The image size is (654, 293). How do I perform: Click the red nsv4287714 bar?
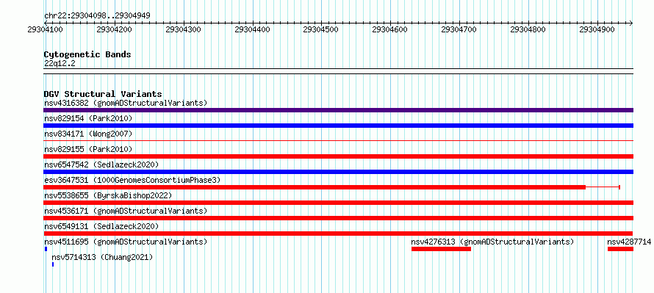click(621, 249)
